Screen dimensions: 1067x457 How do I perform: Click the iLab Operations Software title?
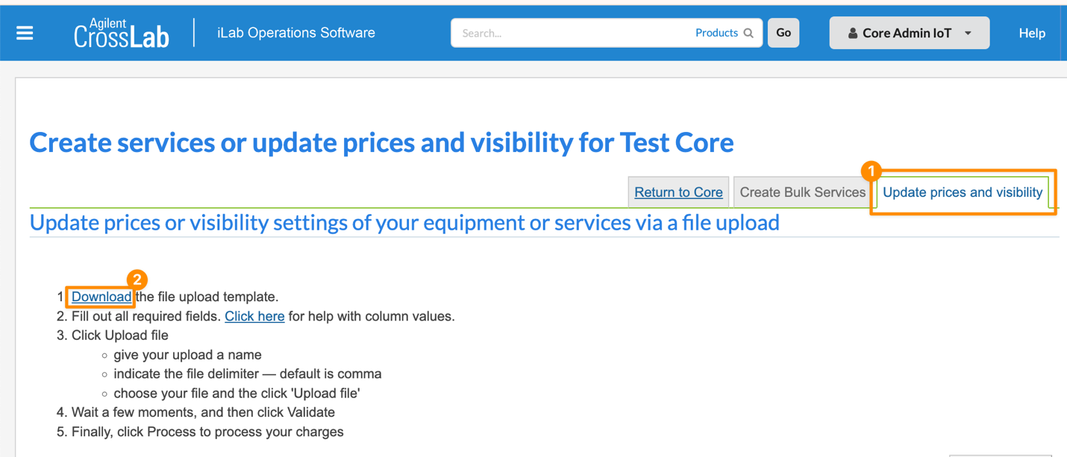click(x=295, y=32)
